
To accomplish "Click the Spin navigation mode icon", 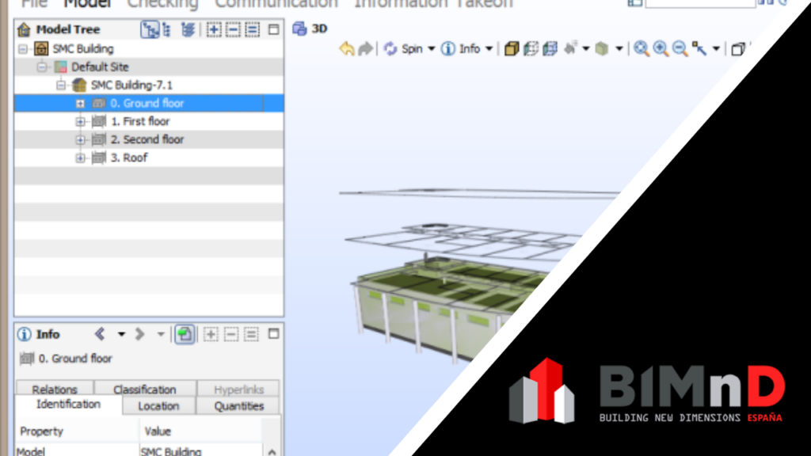I will pyautogui.click(x=390, y=49).
